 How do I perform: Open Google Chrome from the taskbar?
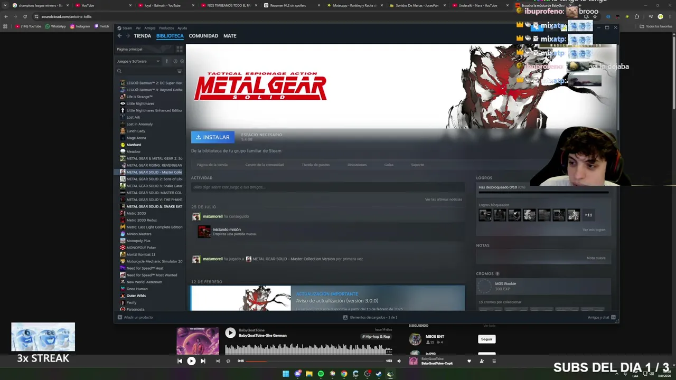click(344, 374)
